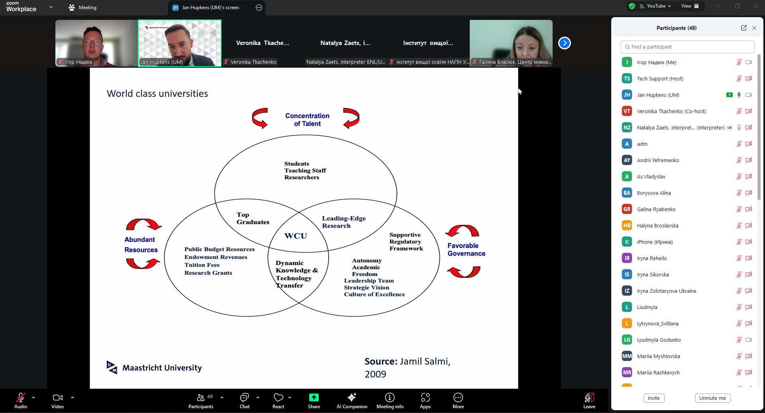Open the React emoji menu
This screenshot has width=765, height=413.
278,400
